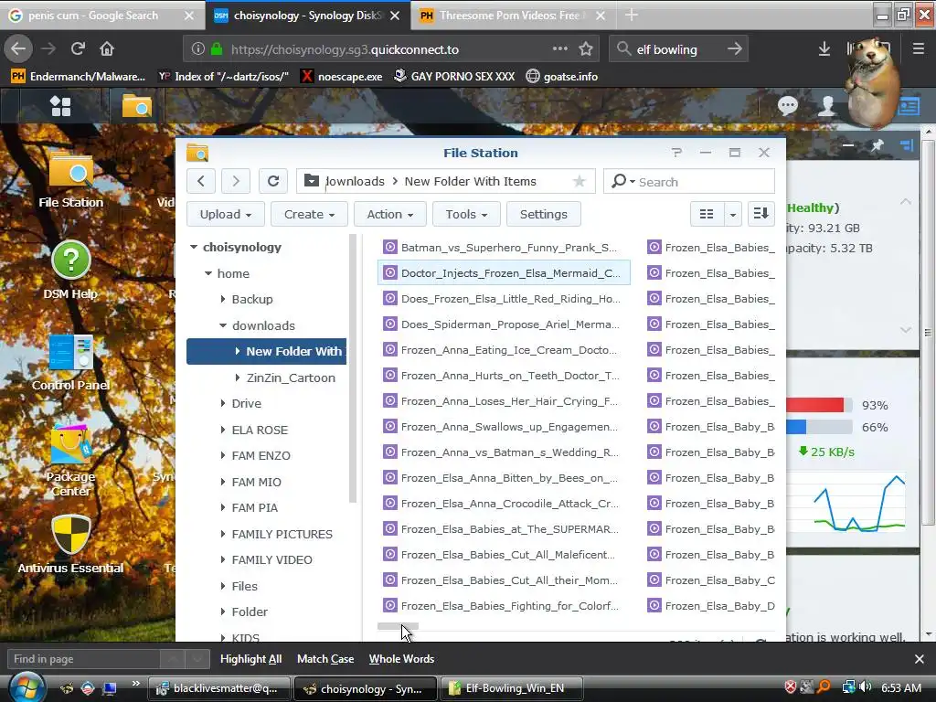Open the Firefox downloads arrow
Image resolution: width=936 pixels, height=702 pixels.
tap(824, 49)
